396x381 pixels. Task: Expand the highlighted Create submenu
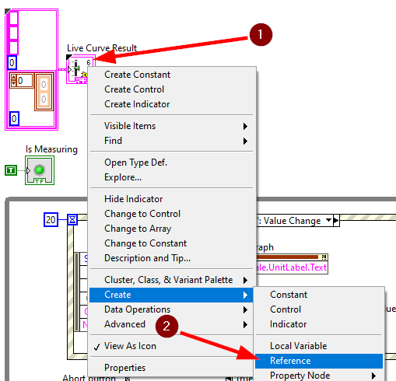171,295
